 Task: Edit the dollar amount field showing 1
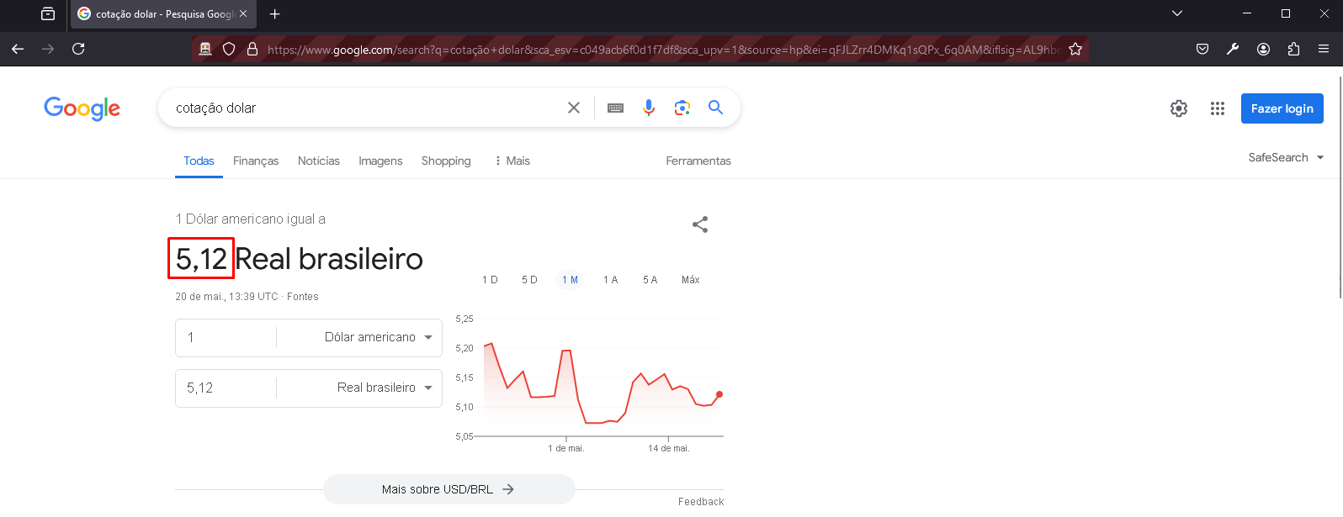point(226,337)
